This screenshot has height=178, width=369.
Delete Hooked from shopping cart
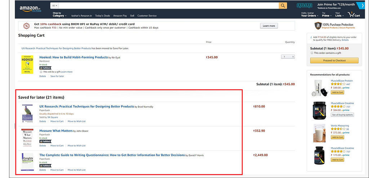click(x=43, y=76)
